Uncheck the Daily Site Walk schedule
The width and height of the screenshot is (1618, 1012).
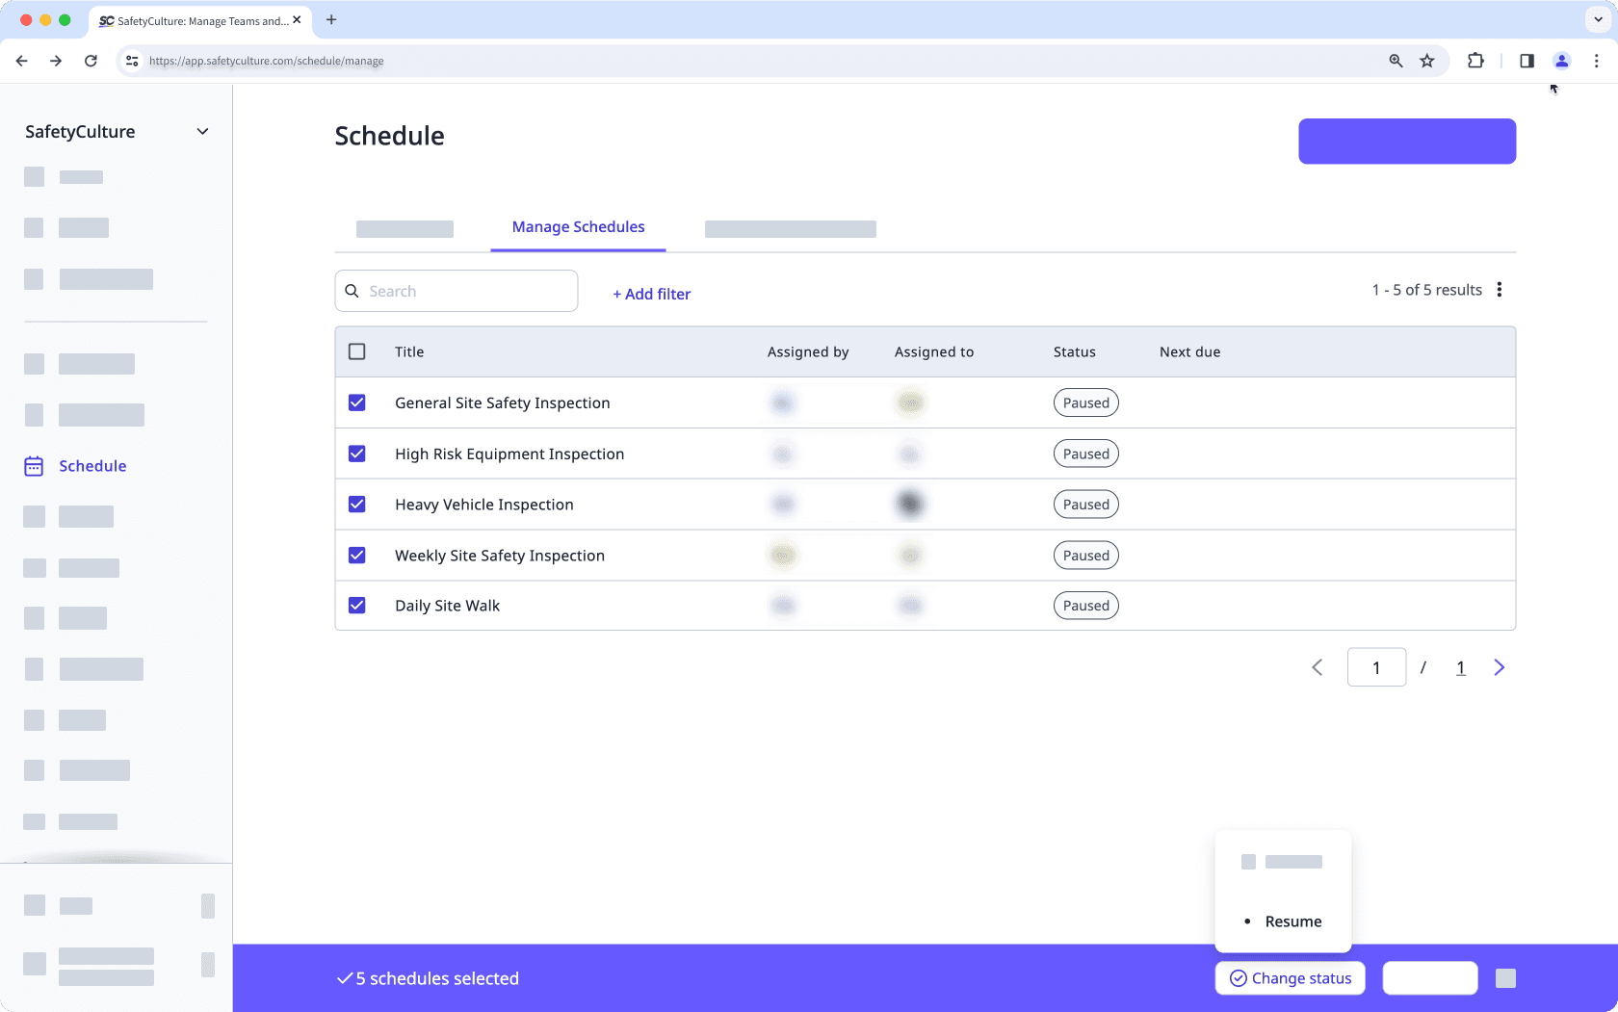pos(357,605)
